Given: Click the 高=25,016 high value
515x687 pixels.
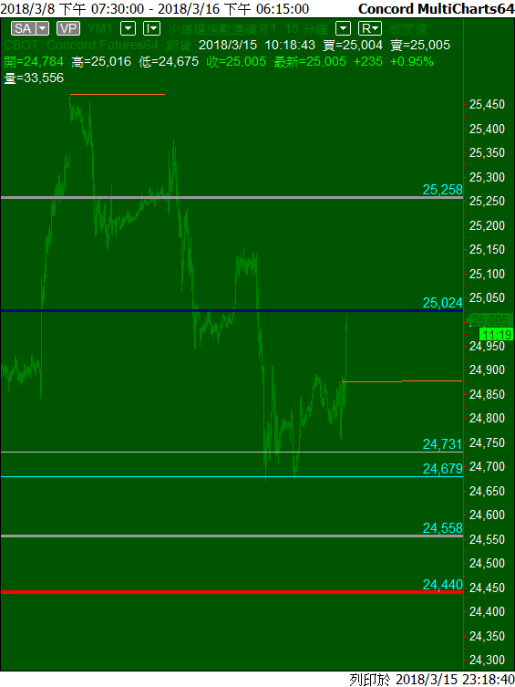Looking at the screenshot, I should (101, 61).
